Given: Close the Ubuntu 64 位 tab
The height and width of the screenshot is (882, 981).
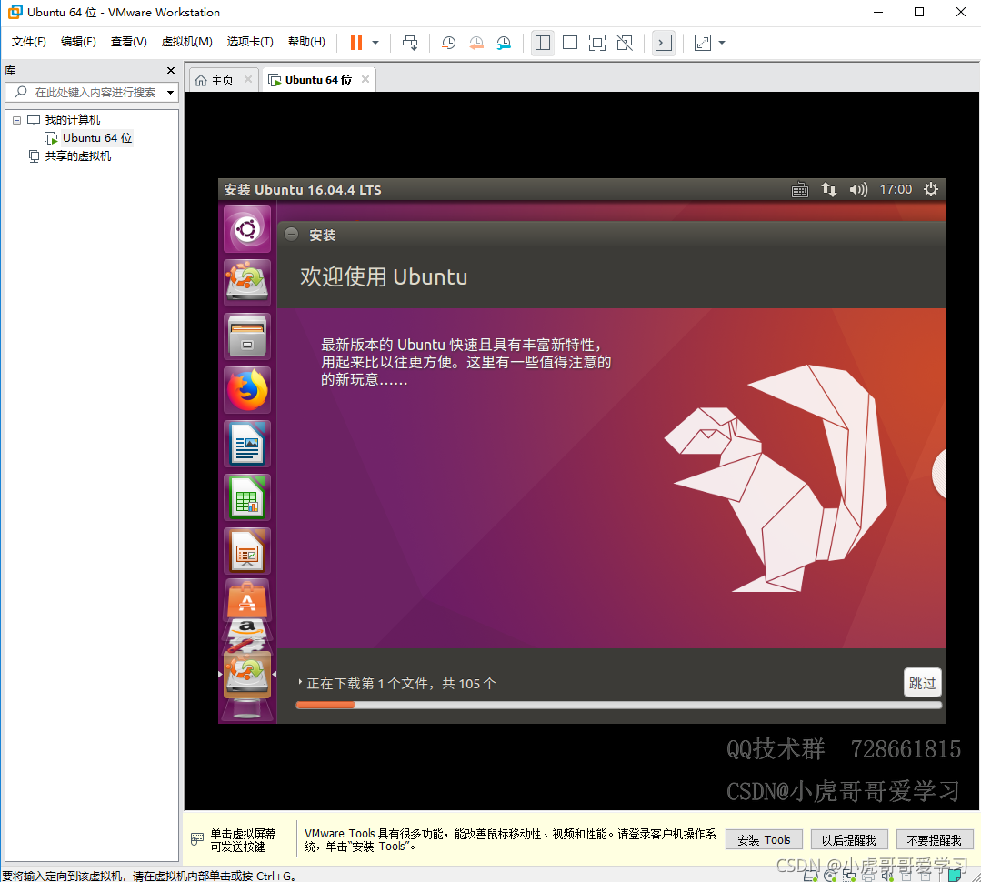Looking at the screenshot, I should 365,79.
